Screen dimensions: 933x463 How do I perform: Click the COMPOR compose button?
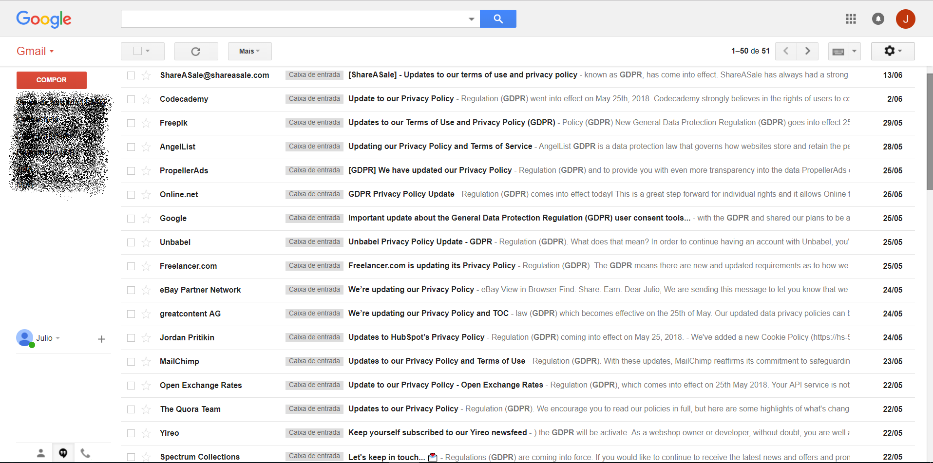click(52, 80)
